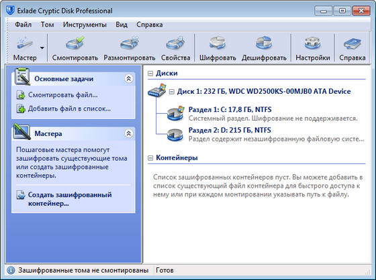Click the Смонтировать toolbar icon

coord(75,43)
